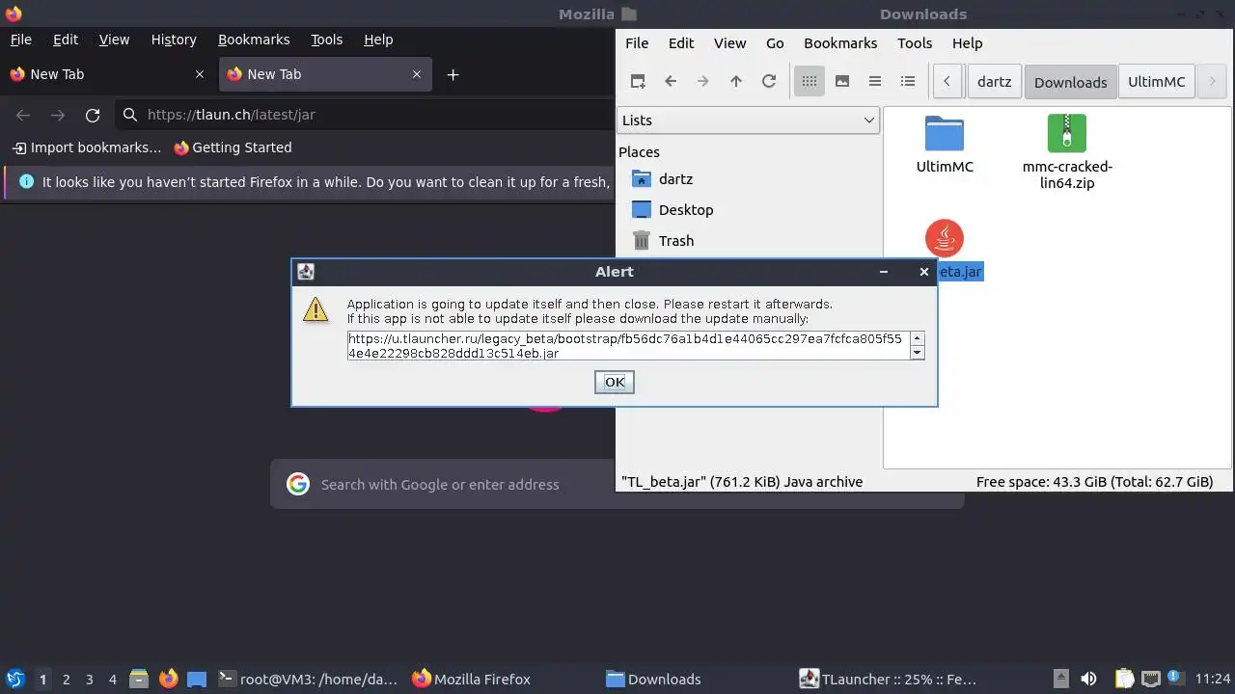Viewport: 1235px width, 694px height.
Task: Open Firefox View menu
Action: 114,40
